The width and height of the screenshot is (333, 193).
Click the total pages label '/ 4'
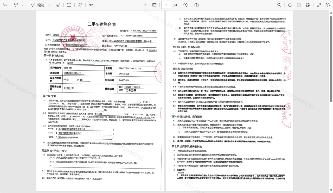pyautogui.click(x=175, y=5)
